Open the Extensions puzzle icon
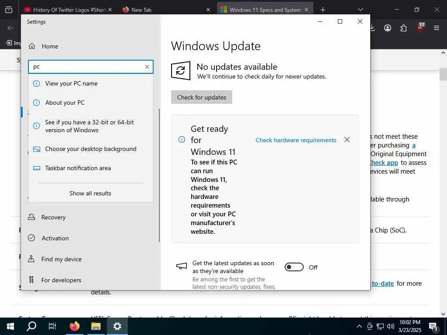The height and width of the screenshot is (335, 447). pyautogui.click(x=403, y=28)
